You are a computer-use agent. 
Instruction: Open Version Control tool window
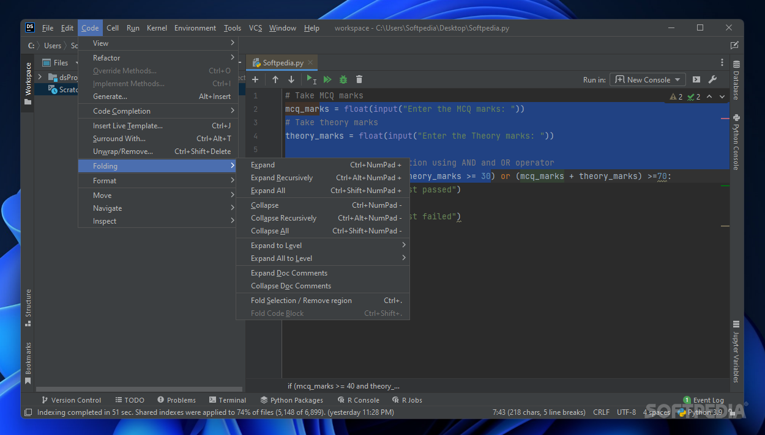[x=71, y=400]
